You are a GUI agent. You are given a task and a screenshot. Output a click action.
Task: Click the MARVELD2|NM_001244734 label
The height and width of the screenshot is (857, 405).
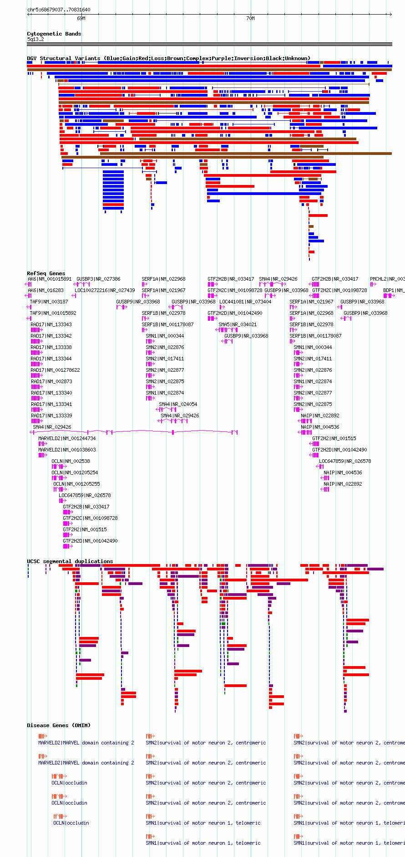67,438
